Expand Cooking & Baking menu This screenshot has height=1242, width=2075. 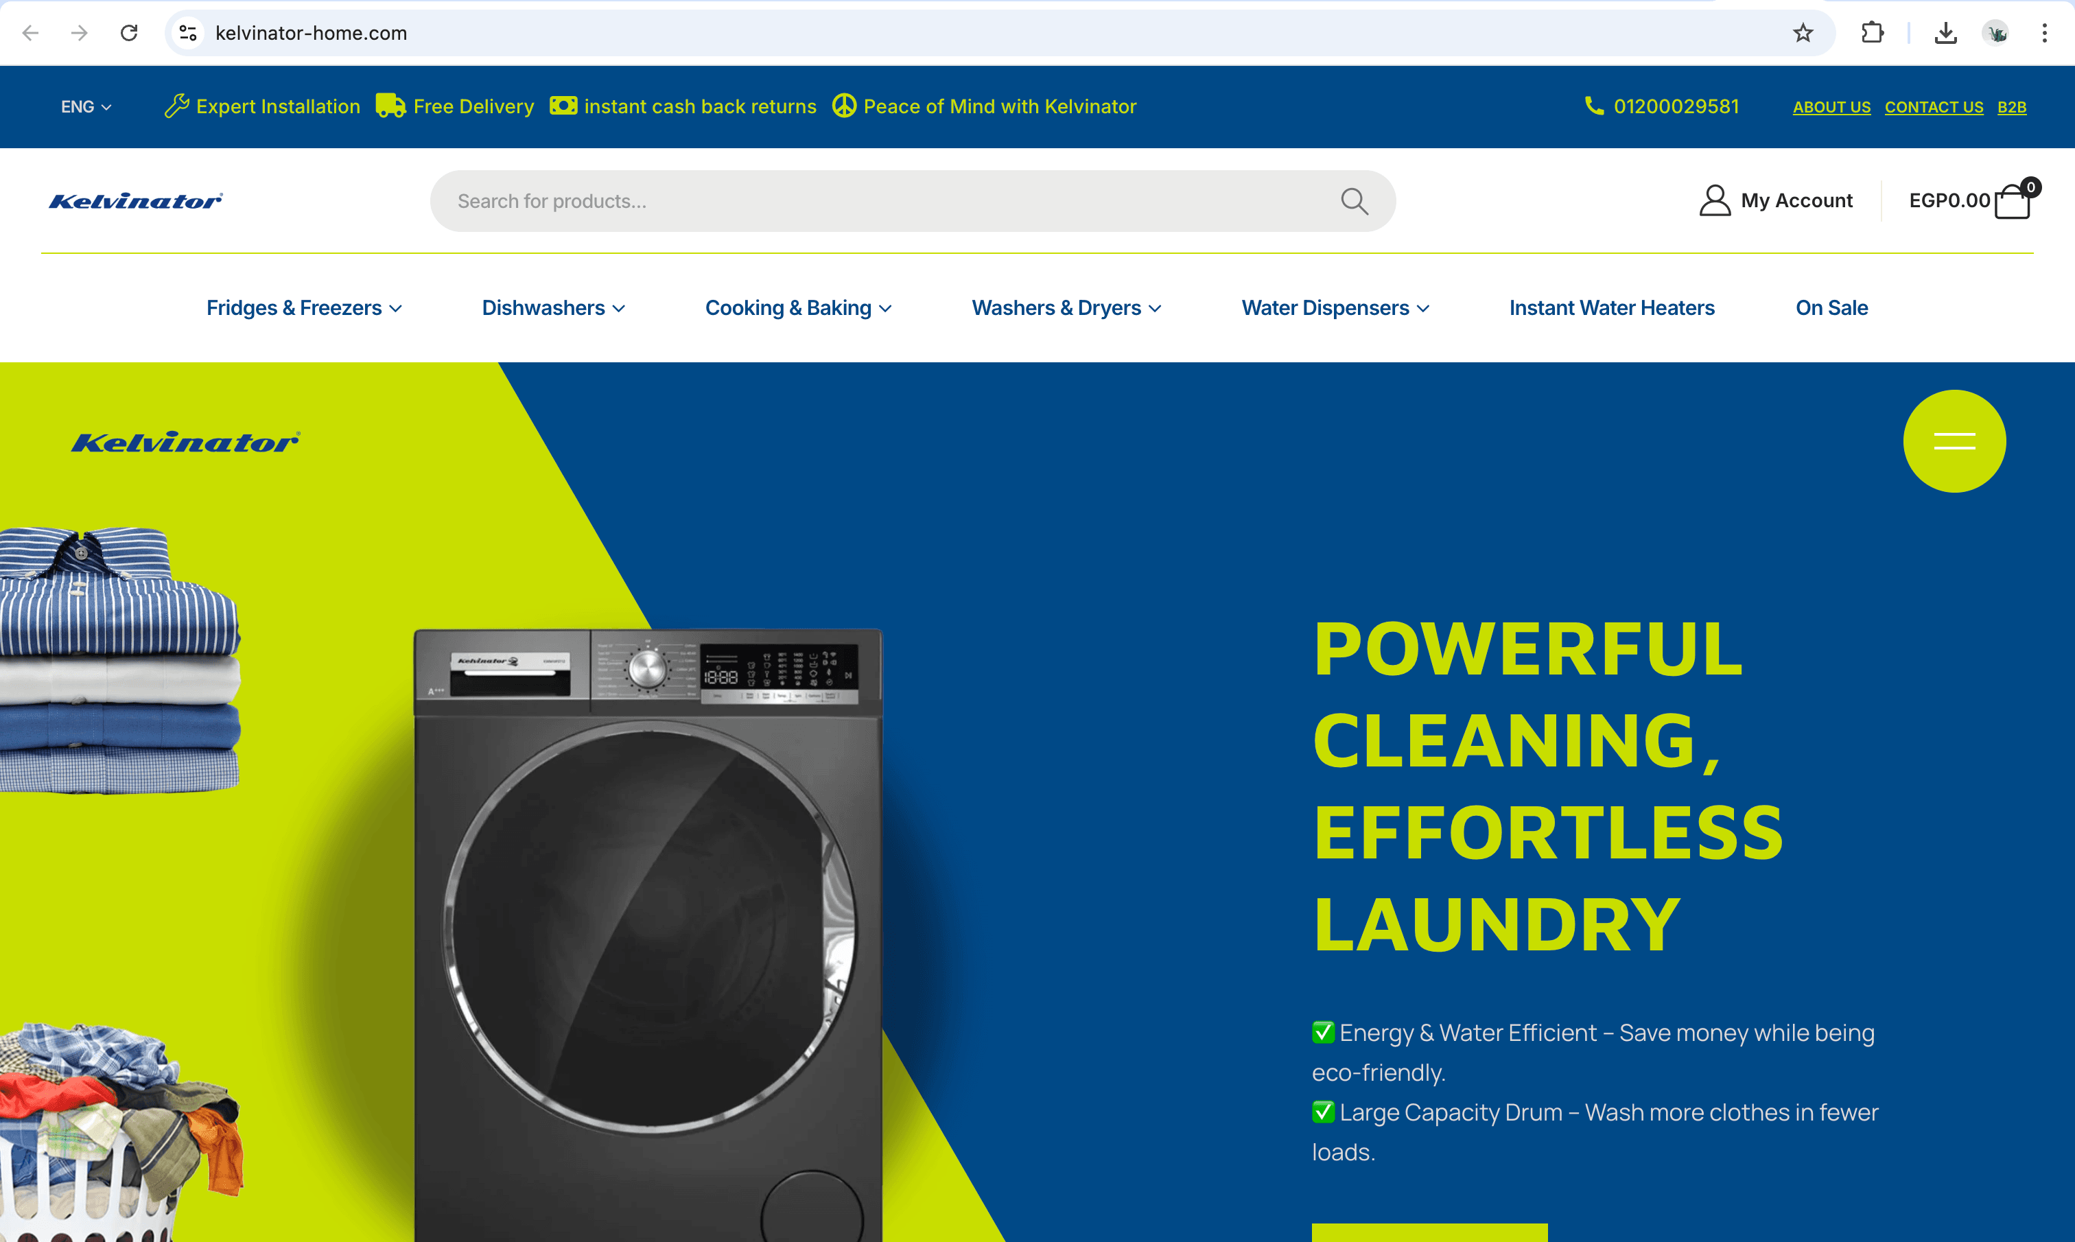pos(798,308)
